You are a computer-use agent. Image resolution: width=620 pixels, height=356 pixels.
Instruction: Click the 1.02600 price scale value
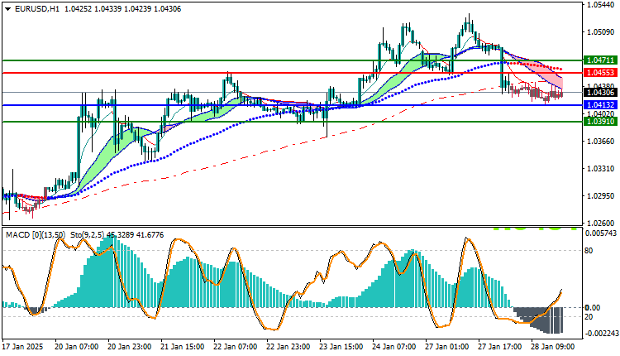coord(601,224)
